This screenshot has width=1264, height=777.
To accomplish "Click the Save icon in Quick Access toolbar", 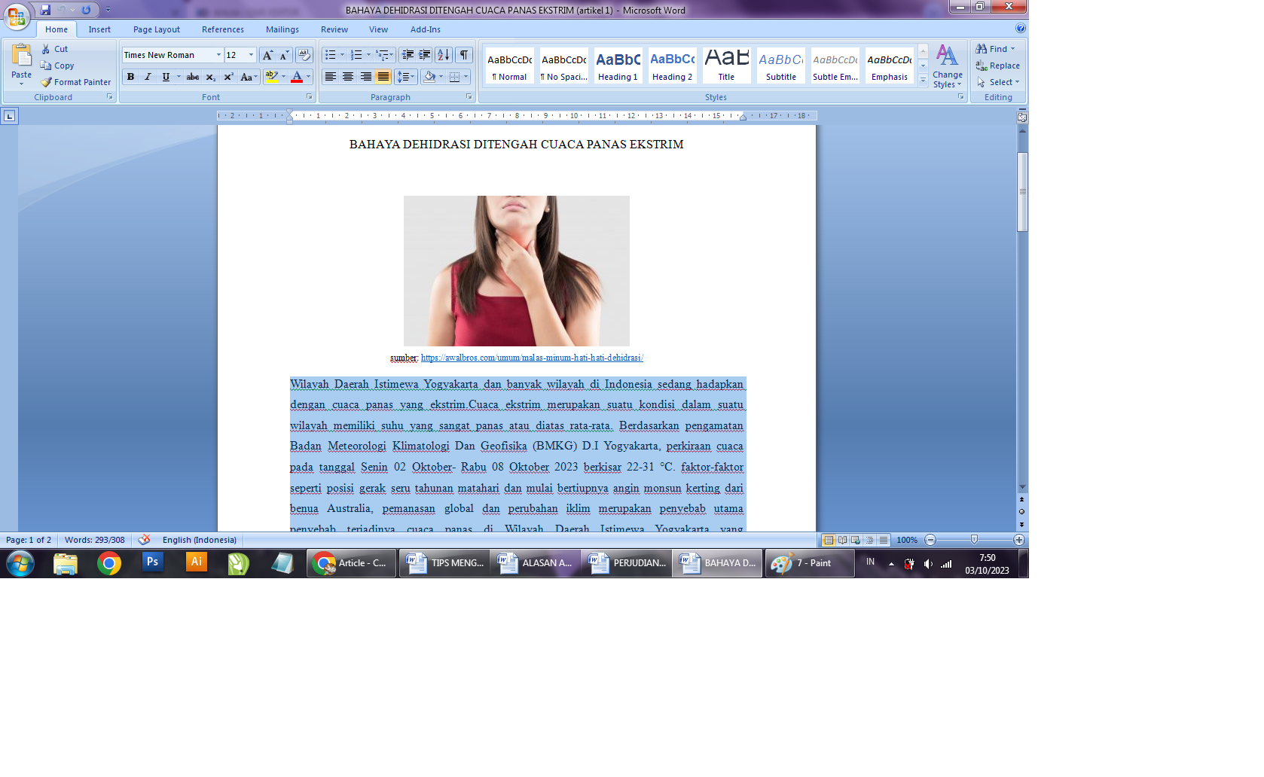I will pos(45,10).
